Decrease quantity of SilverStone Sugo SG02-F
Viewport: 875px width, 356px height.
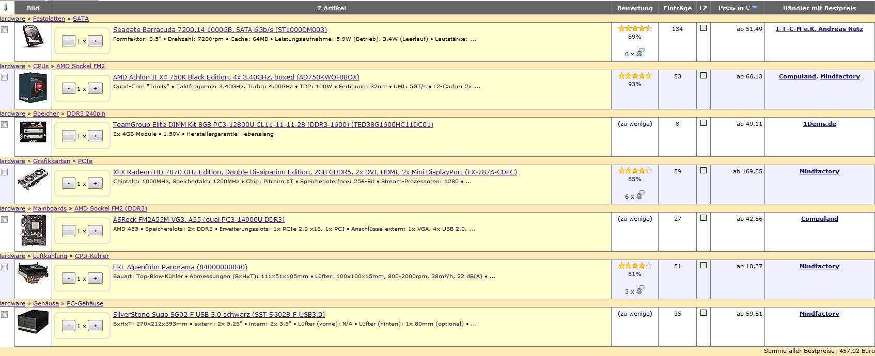[69, 326]
